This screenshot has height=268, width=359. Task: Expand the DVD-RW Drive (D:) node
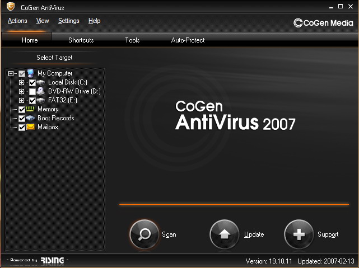21,91
